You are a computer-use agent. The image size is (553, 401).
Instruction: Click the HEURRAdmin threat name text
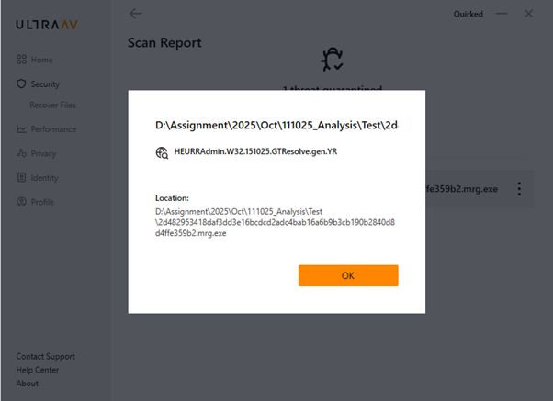(x=255, y=152)
